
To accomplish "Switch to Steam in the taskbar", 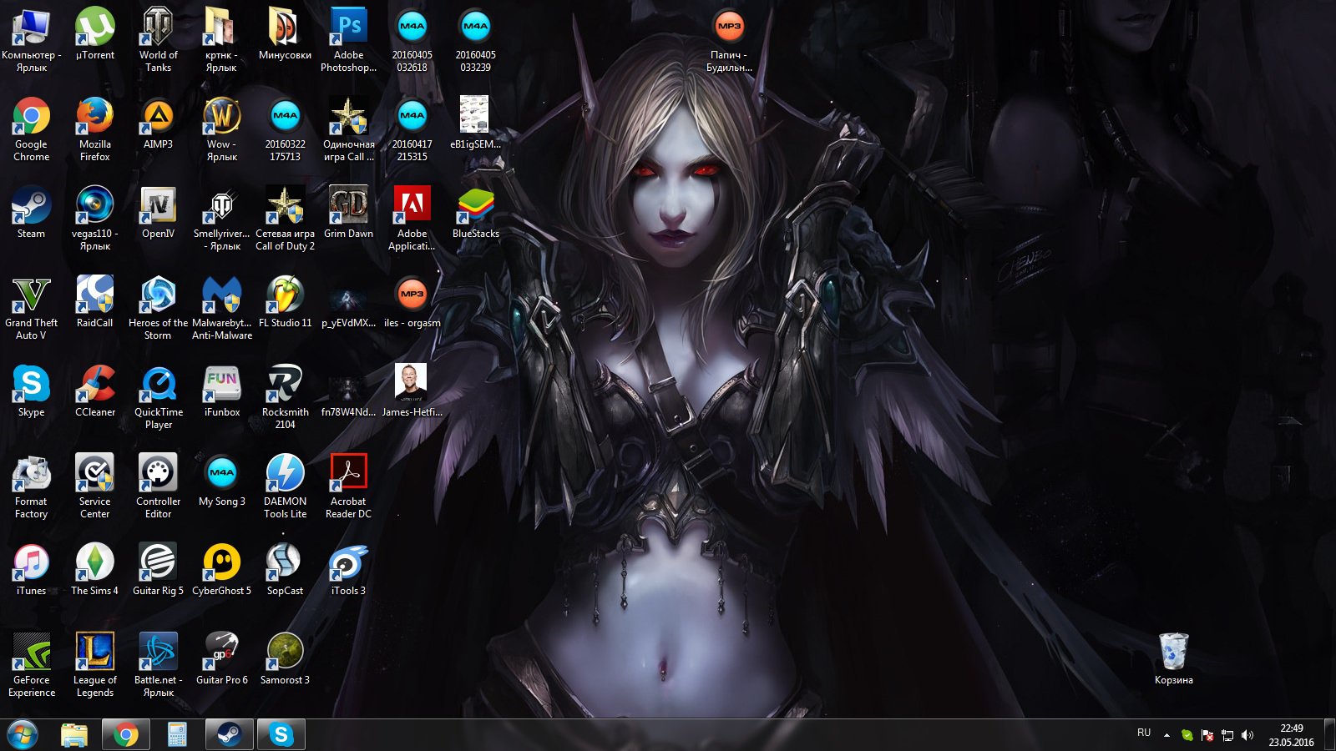I will tap(229, 735).
